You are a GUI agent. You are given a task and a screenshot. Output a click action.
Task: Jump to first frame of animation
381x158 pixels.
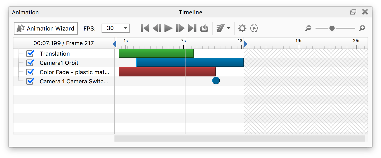(x=145, y=28)
